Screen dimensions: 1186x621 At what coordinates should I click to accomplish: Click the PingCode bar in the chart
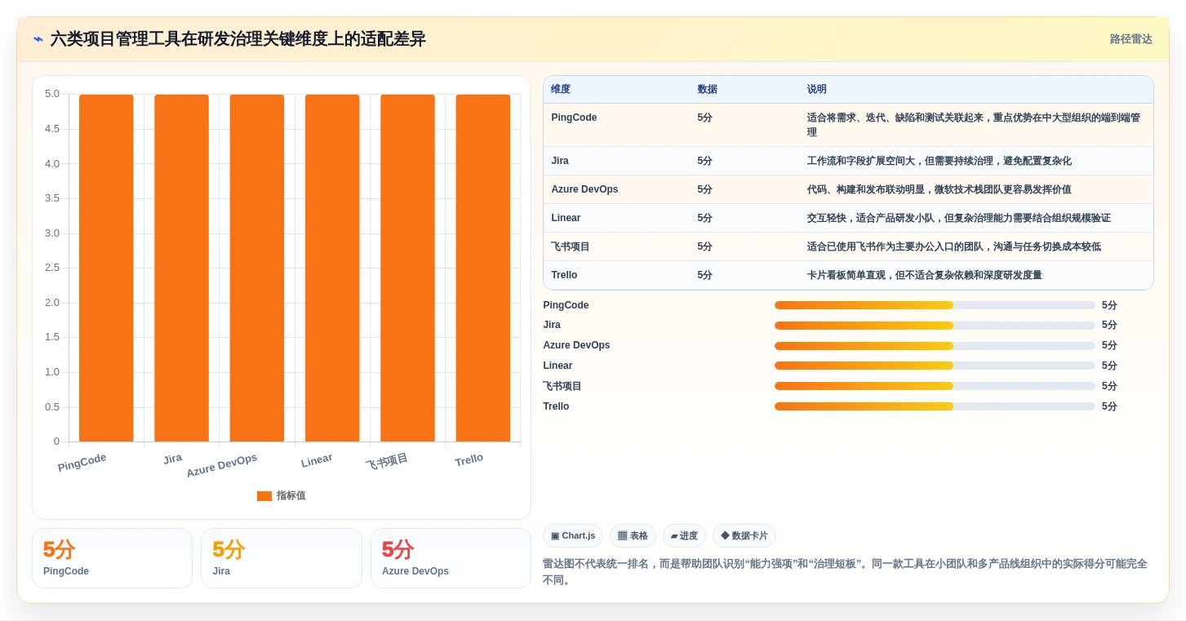[x=106, y=268]
